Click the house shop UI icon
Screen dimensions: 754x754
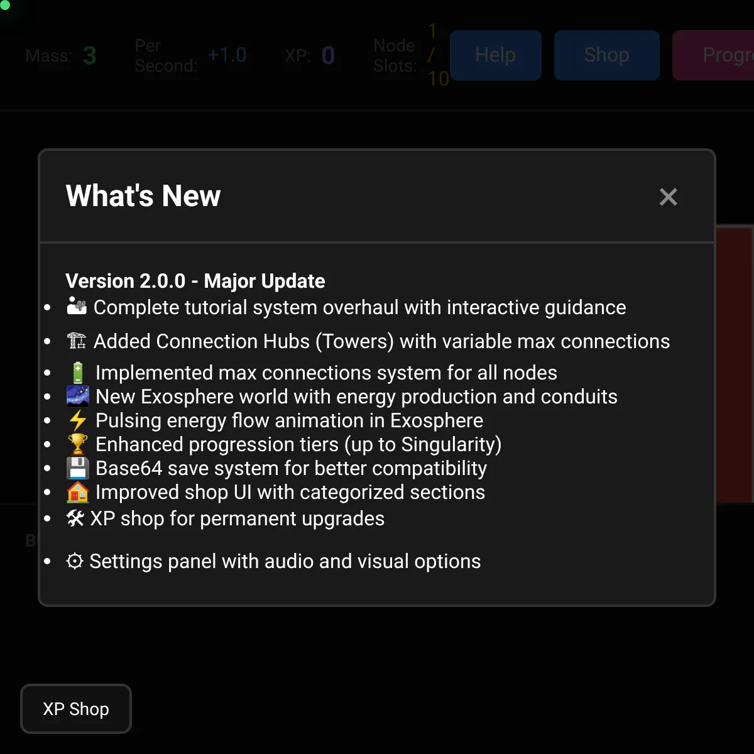tap(78, 492)
